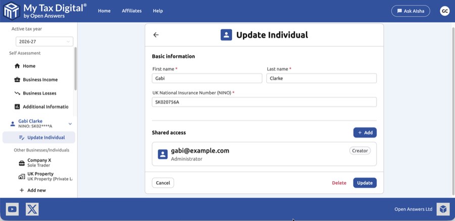455x221 pixels.
Task: Click the Ask Aisha button
Action: [411, 11]
